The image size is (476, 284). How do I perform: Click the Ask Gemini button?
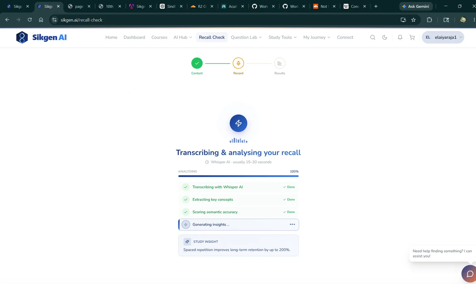click(x=416, y=6)
